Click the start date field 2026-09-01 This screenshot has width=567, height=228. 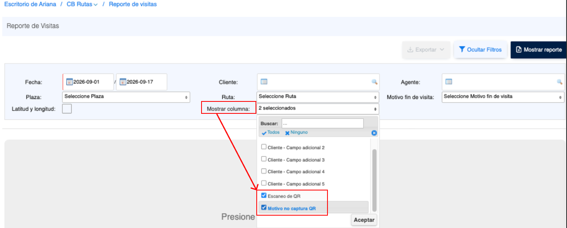[x=88, y=82]
